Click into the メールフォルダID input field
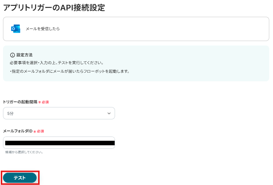 59,142
